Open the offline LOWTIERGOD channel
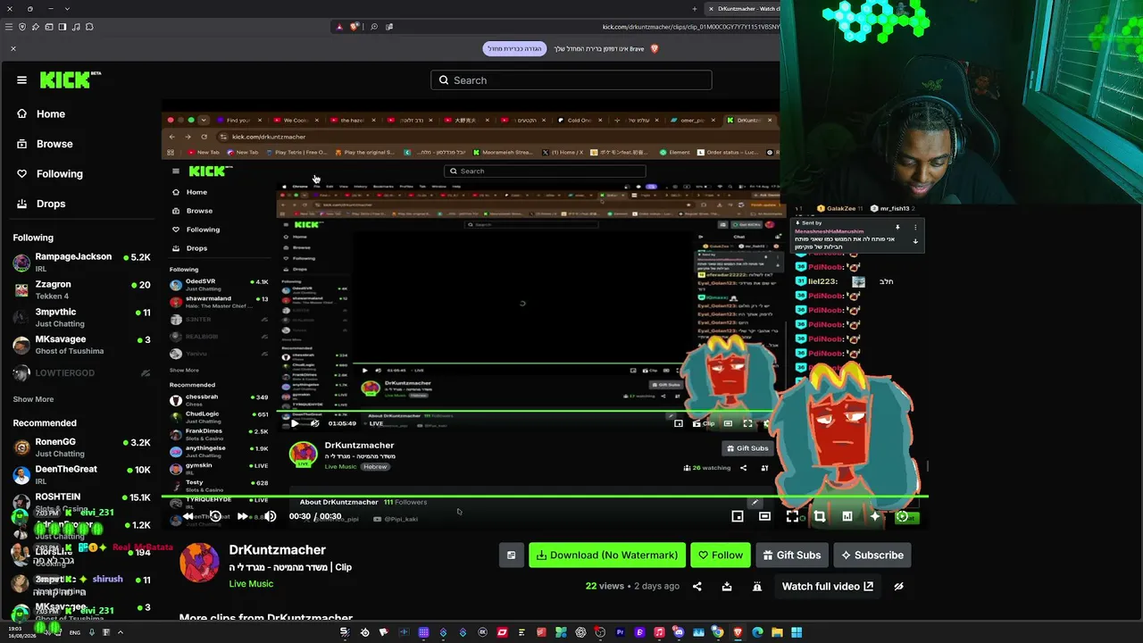Screen dimensions: 1143x643 tap(80, 372)
